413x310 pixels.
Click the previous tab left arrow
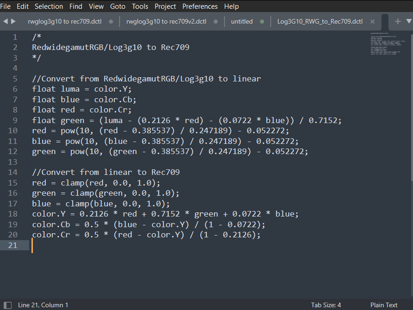[x=6, y=21]
